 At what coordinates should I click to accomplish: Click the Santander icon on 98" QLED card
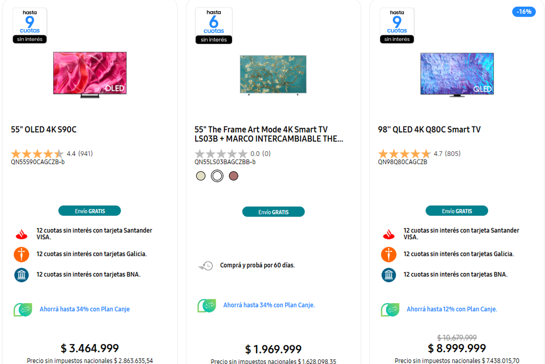pos(388,234)
